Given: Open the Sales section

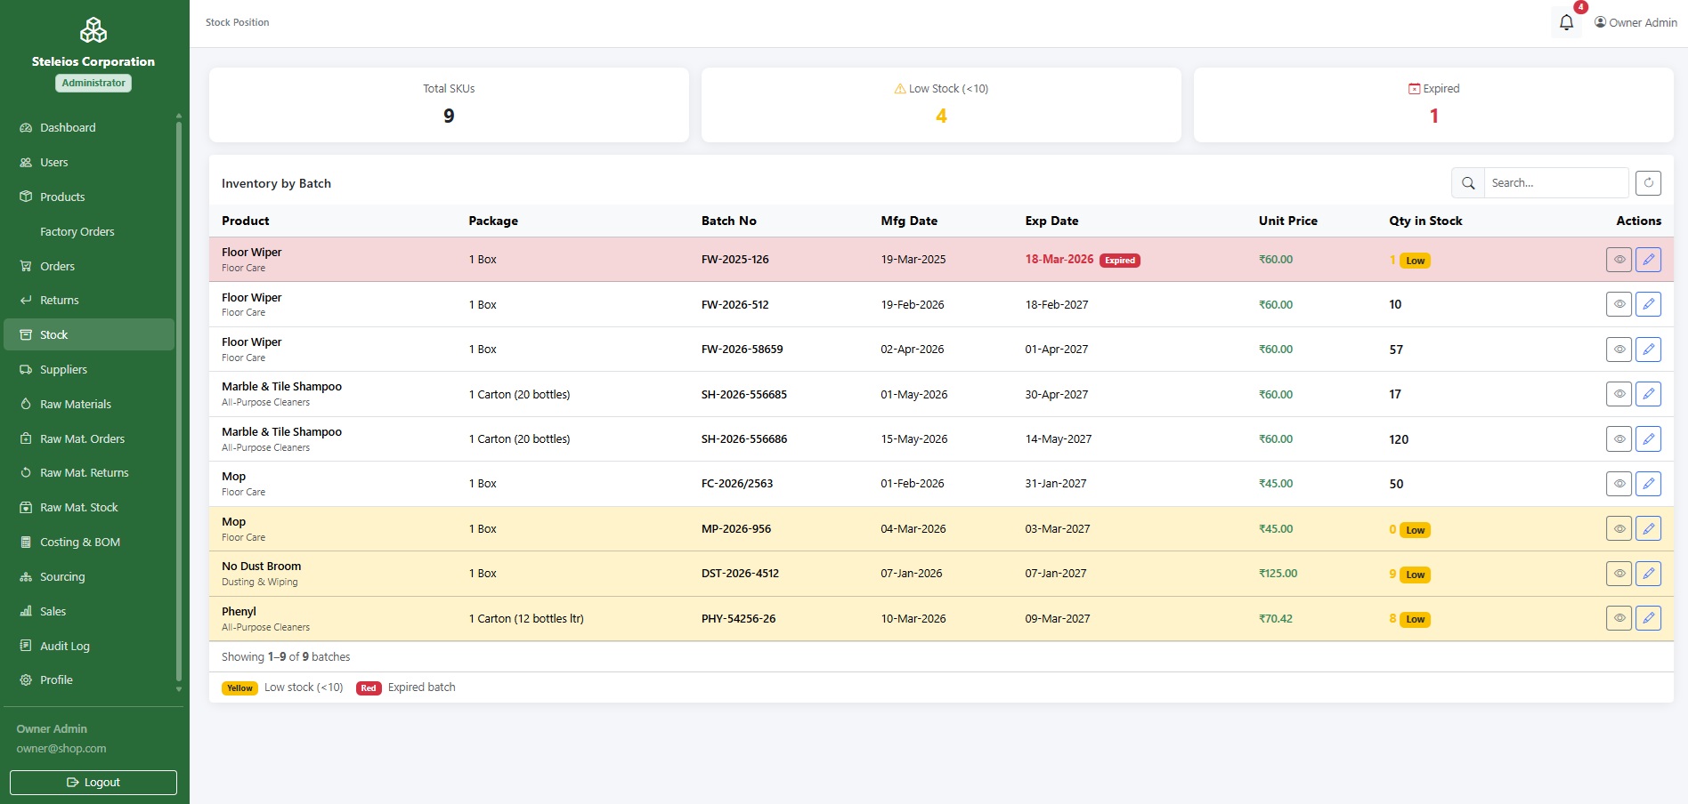Looking at the screenshot, I should click(x=89, y=611).
